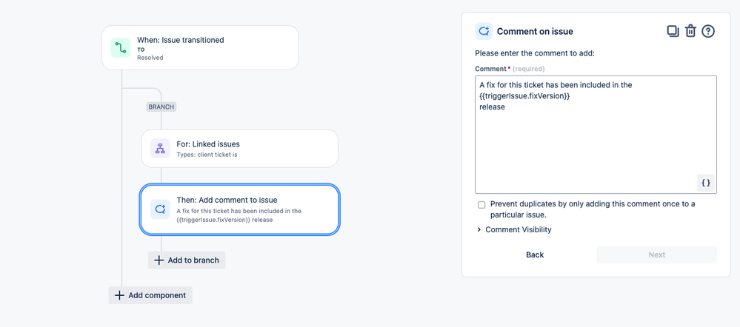This screenshot has width=740, height=327.
Task: Delete component with trash icon
Action: click(690, 31)
